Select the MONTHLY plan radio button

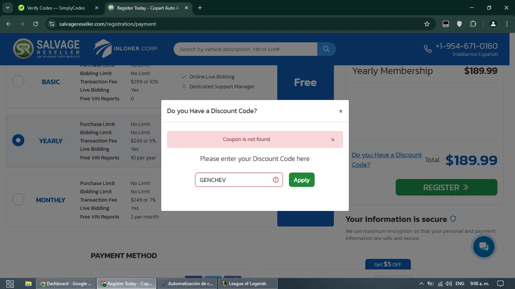click(18, 199)
